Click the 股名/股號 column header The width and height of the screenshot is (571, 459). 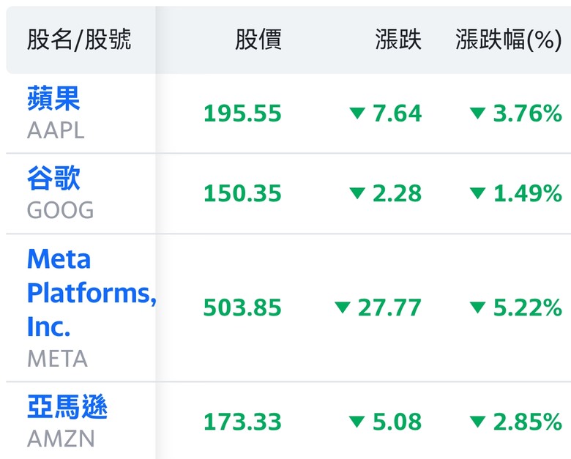pos(79,40)
